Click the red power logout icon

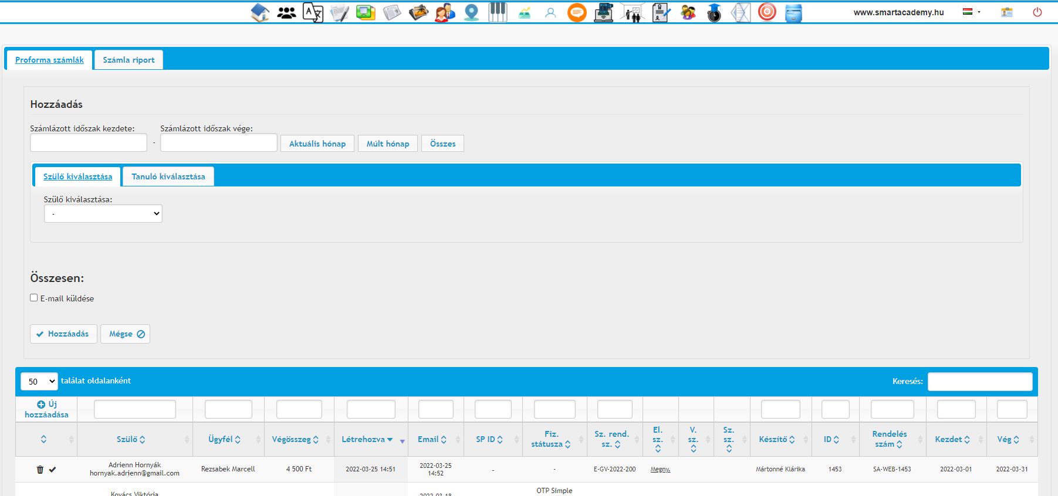[x=1037, y=12]
